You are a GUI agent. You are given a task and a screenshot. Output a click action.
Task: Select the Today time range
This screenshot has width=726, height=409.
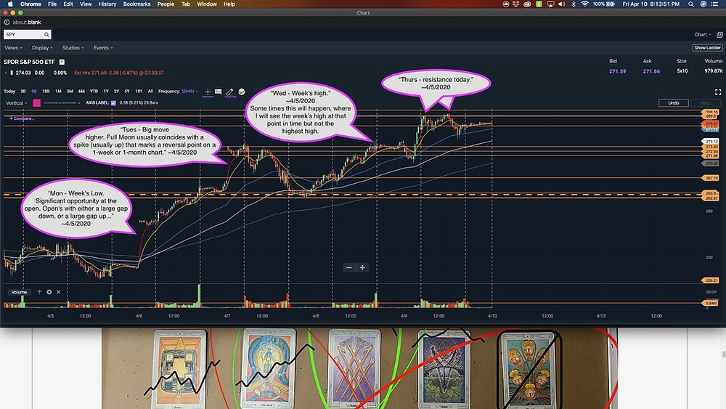(9, 92)
